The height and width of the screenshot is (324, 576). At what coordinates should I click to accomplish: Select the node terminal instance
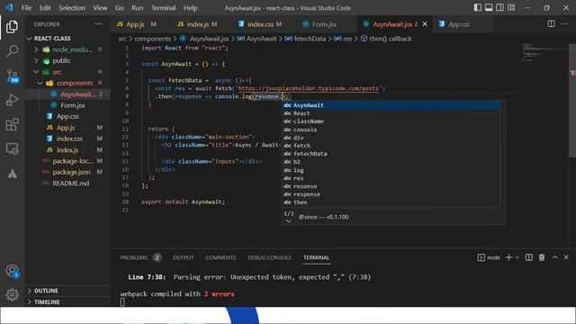(x=489, y=257)
